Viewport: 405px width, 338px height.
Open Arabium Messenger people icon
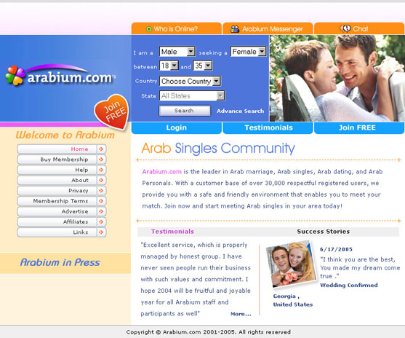[x=235, y=29]
